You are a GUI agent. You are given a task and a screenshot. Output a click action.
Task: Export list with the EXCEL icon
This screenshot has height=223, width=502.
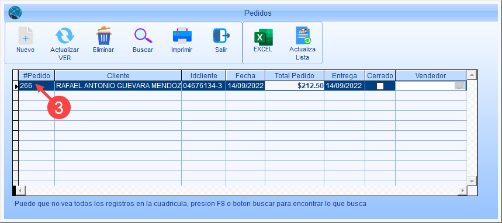click(263, 37)
